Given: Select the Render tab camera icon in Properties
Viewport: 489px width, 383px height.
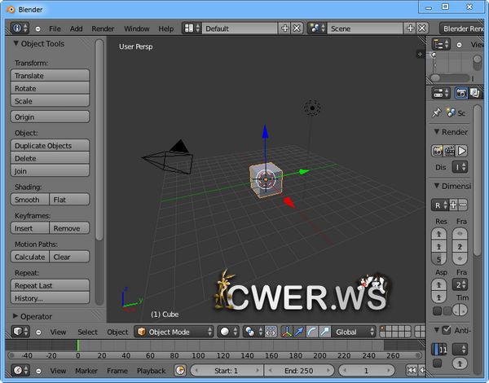Looking at the screenshot, I should pos(460,93).
